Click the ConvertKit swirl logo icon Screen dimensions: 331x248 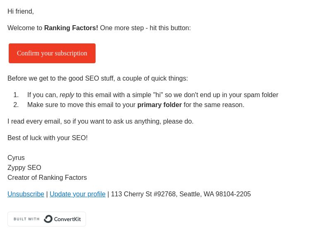48,219
